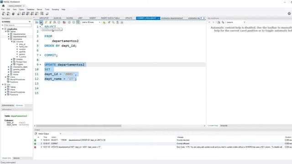
Task: Select the salarios table in schema tree
Action: [16, 72]
